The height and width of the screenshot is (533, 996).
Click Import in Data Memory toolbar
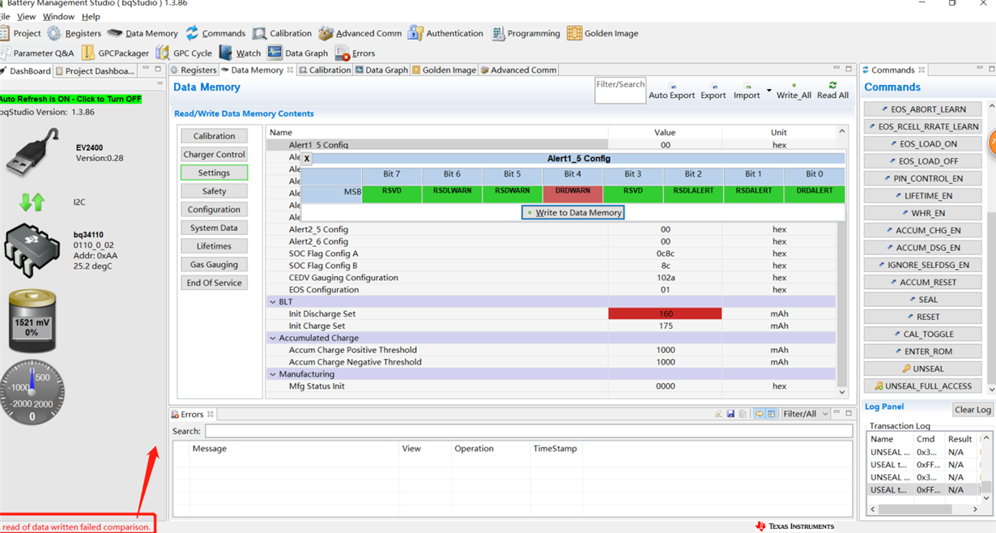pyautogui.click(x=747, y=91)
